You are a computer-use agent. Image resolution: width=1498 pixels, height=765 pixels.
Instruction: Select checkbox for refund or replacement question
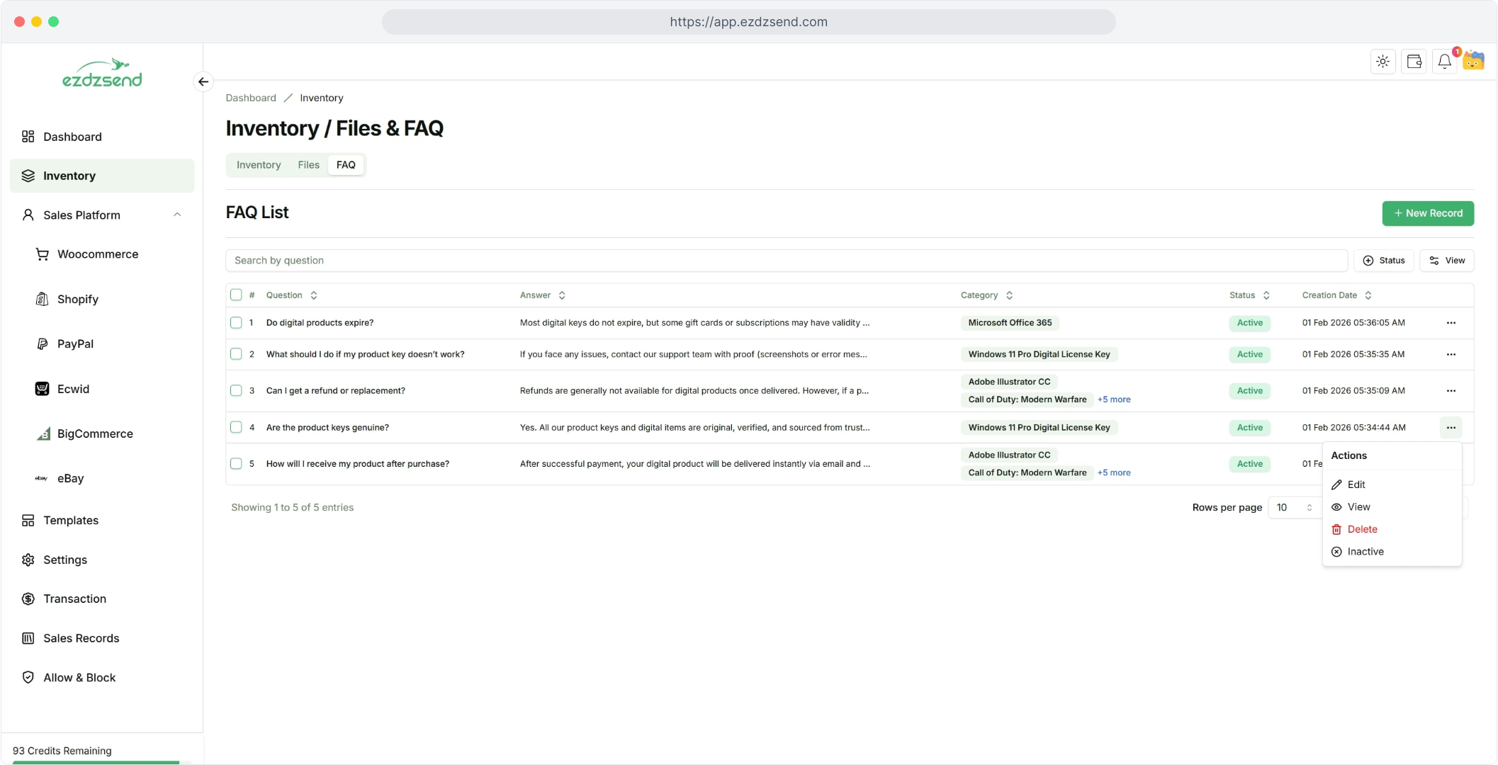pyautogui.click(x=236, y=391)
